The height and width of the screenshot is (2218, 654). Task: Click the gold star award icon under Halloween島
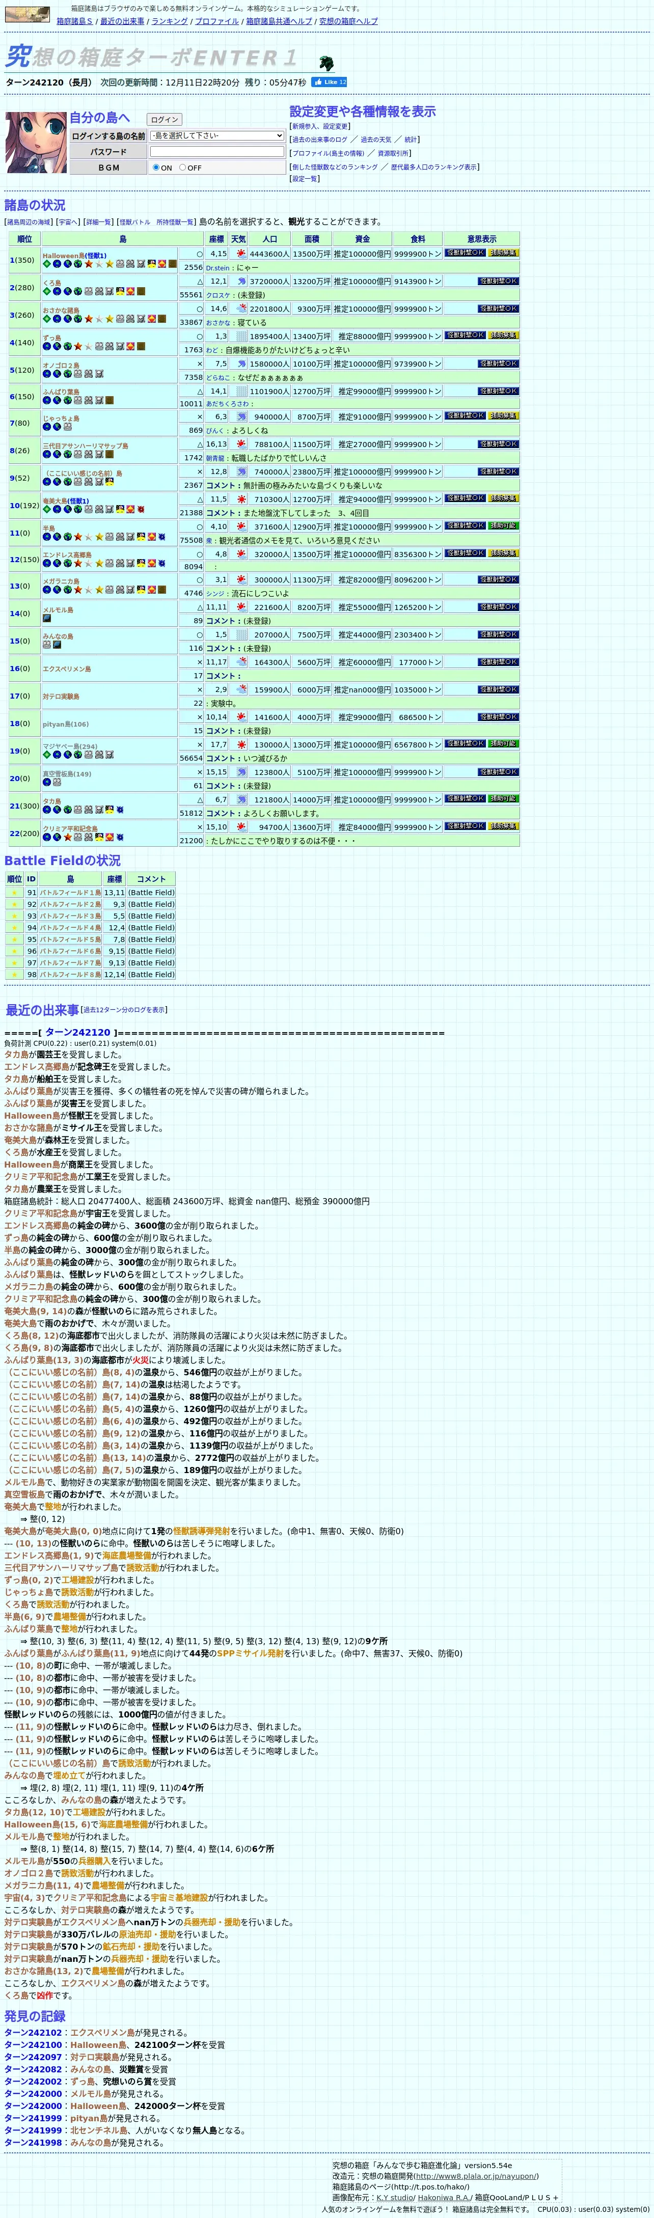point(110,263)
